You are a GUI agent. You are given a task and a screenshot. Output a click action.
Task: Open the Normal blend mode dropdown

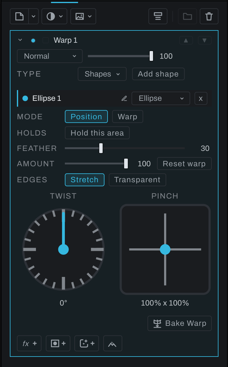point(50,56)
